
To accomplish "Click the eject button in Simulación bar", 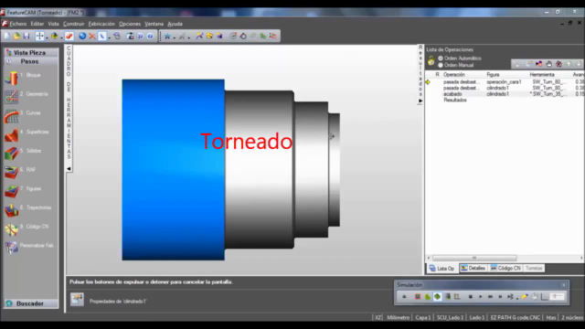I will click(404, 297).
